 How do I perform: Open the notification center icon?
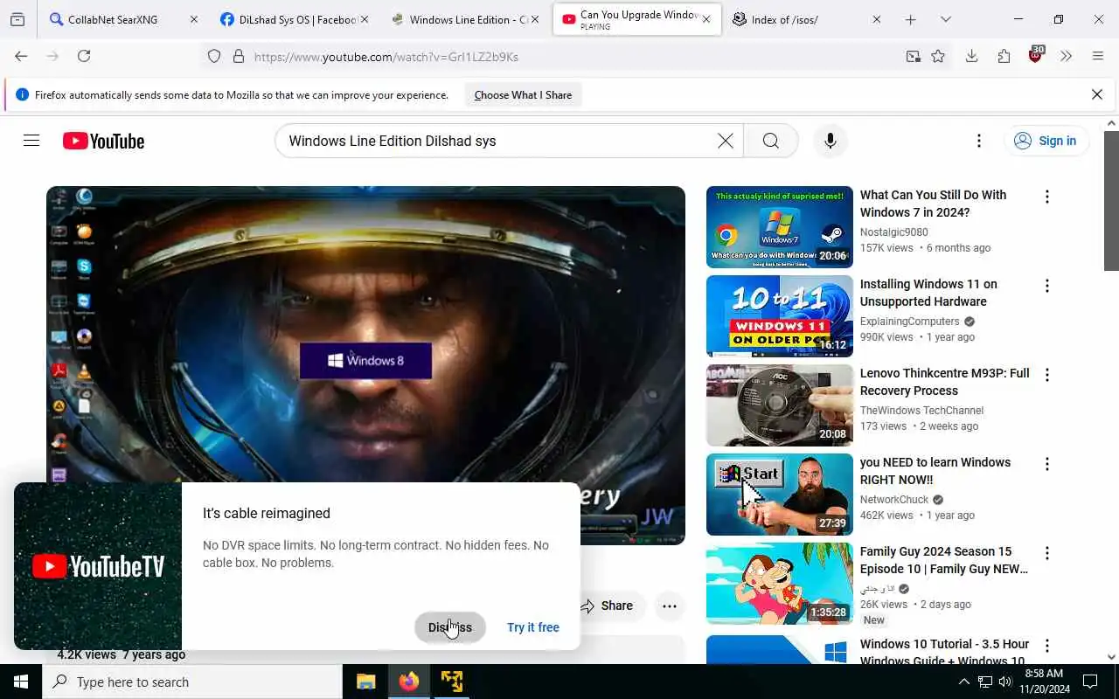pyautogui.click(x=1090, y=682)
